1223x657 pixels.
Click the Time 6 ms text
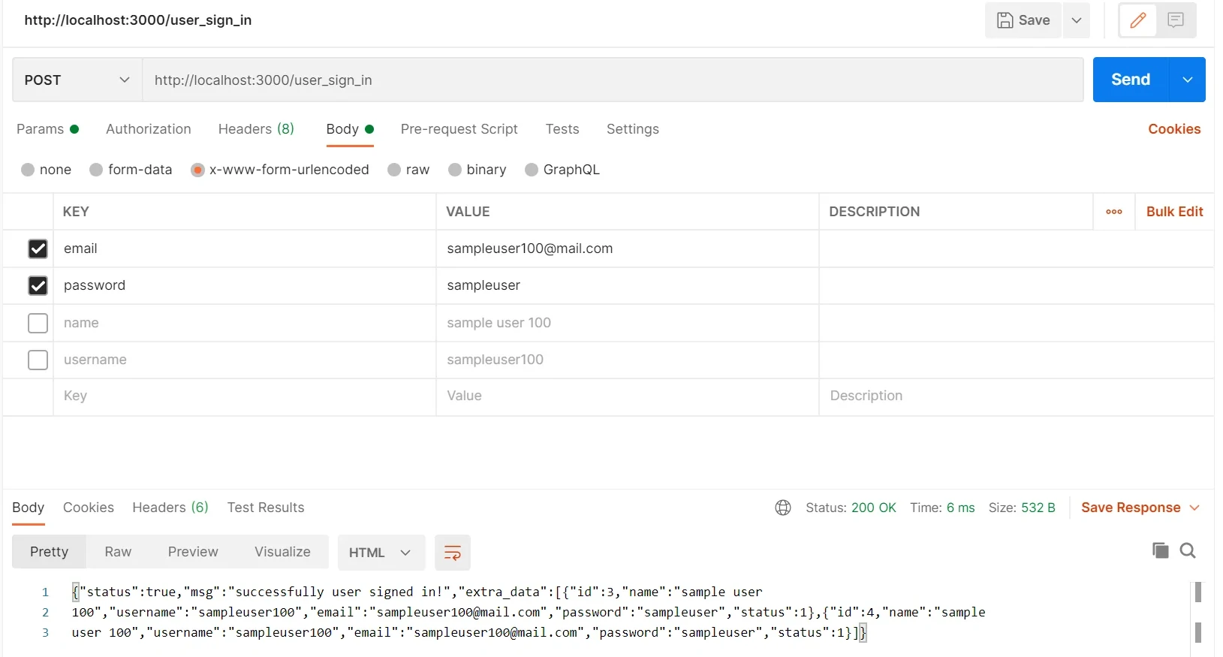click(942, 508)
